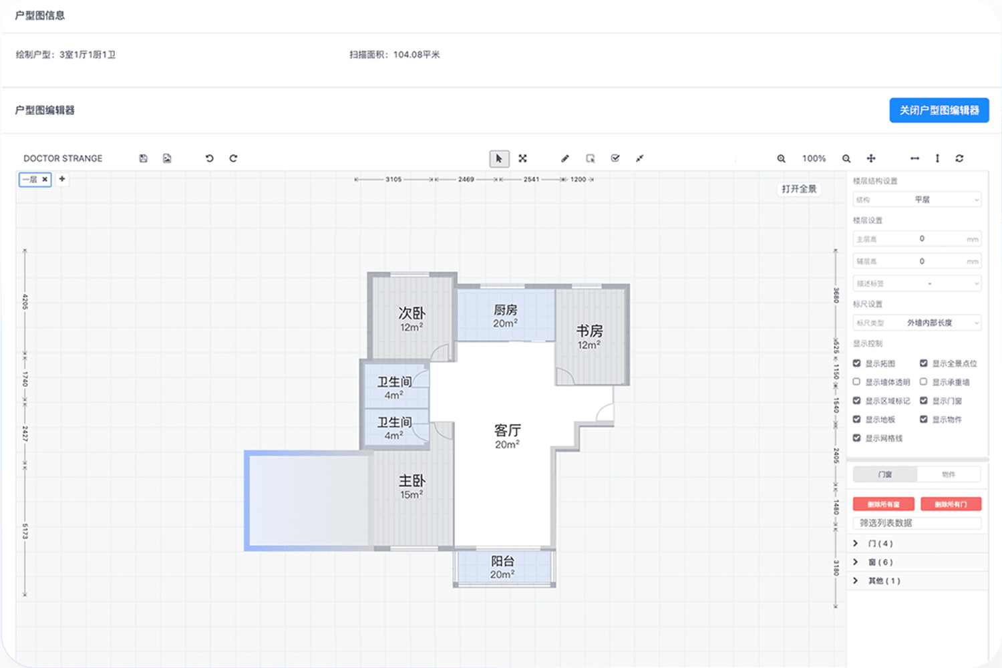Enable the 显示墙体透明 checkbox
1002x668 pixels.
[857, 382]
